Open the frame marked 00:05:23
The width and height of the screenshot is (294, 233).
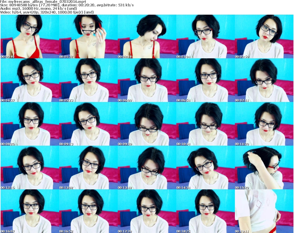(88, 80)
